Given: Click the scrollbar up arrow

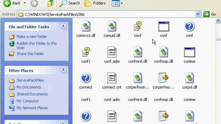Looking at the screenshot, I should click(218, 21).
